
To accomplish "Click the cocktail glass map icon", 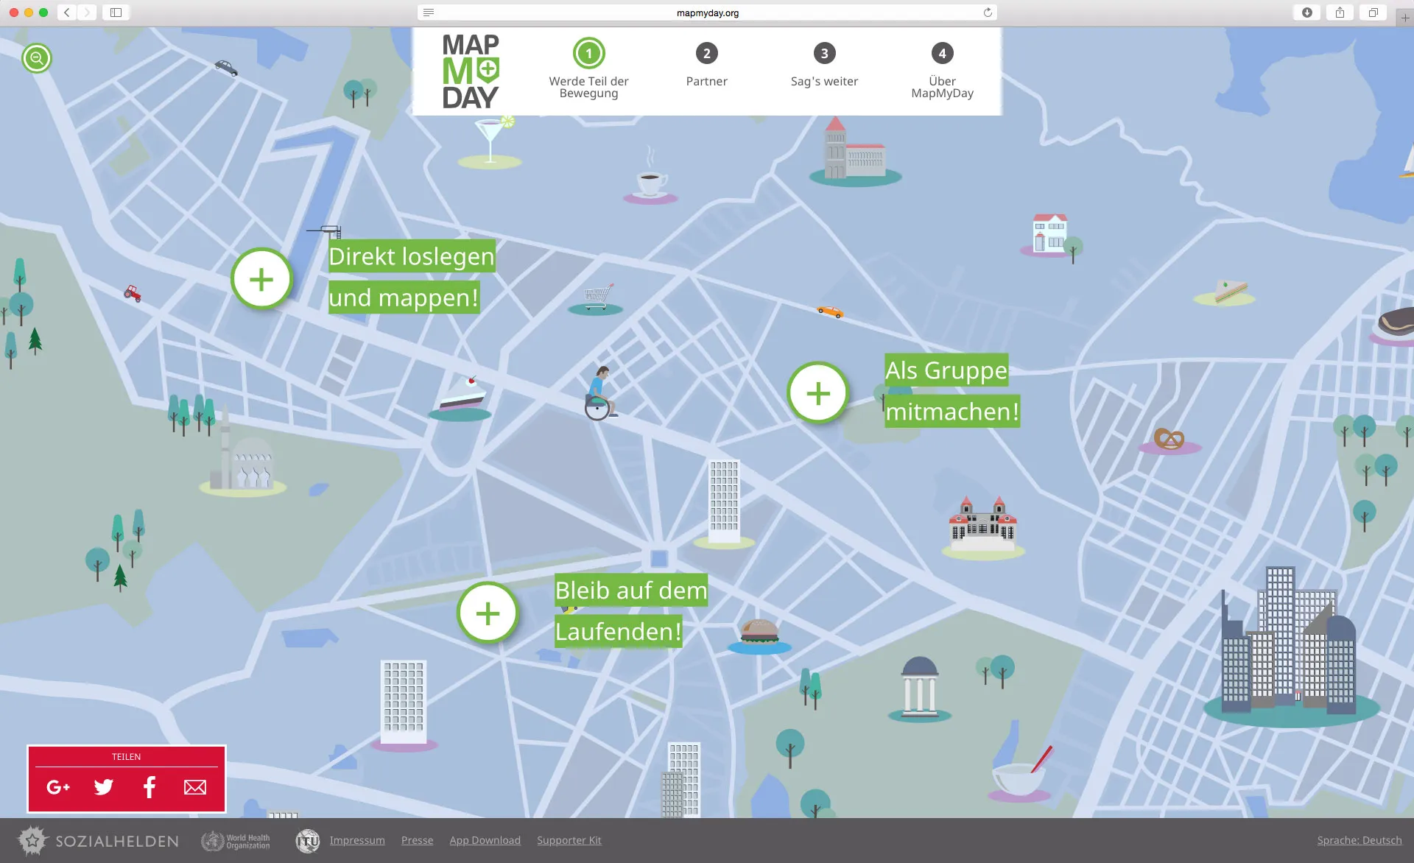I will 490,144.
